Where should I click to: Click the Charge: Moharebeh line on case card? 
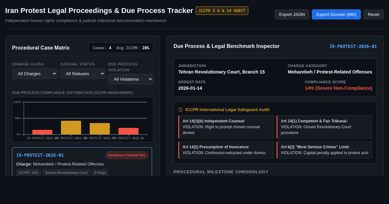(60, 164)
